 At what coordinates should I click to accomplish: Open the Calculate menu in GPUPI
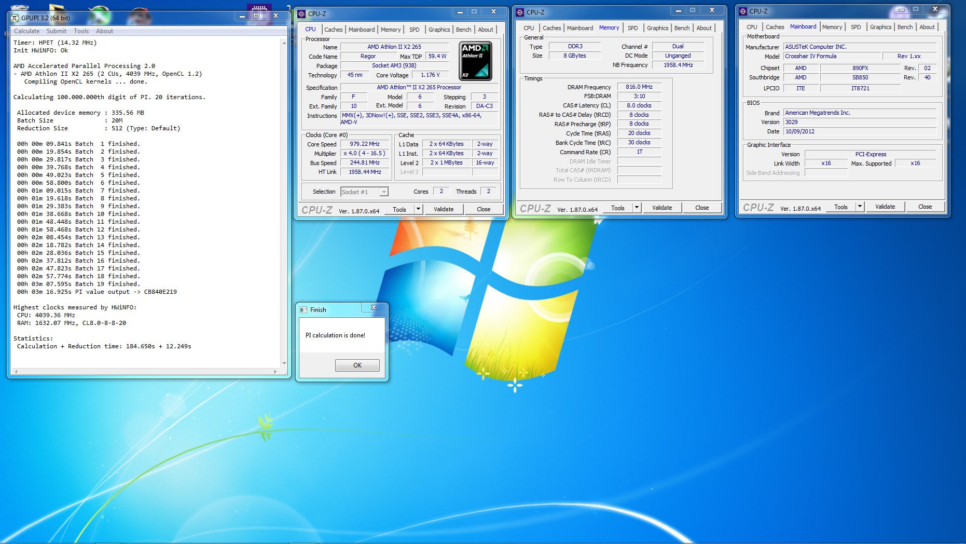[26, 31]
